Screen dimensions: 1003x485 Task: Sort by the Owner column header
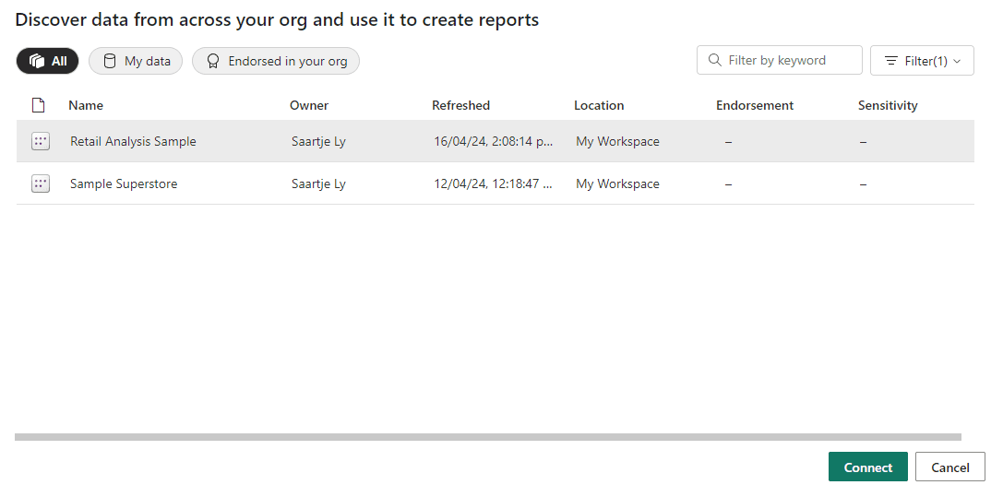pyautogui.click(x=309, y=105)
